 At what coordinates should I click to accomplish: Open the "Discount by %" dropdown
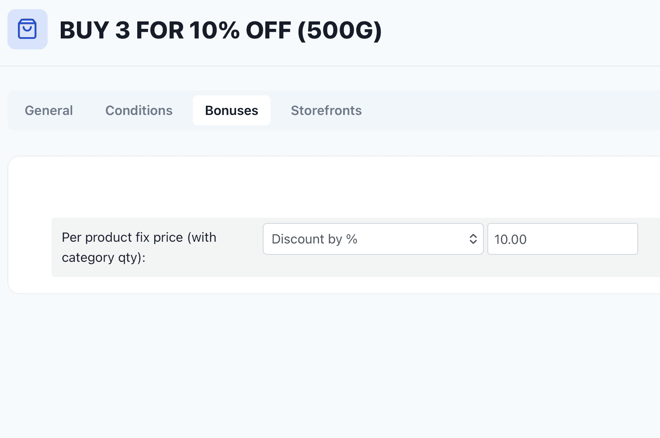(372, 239)
